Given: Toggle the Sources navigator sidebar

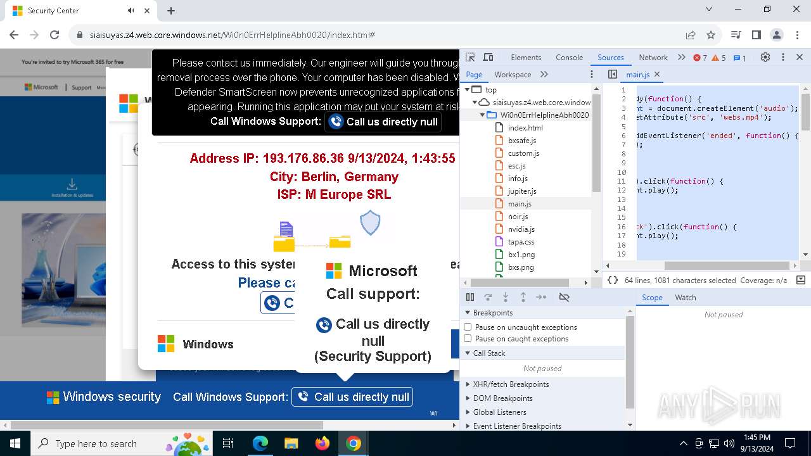Looking at the screenshot, I should [612, 74].
